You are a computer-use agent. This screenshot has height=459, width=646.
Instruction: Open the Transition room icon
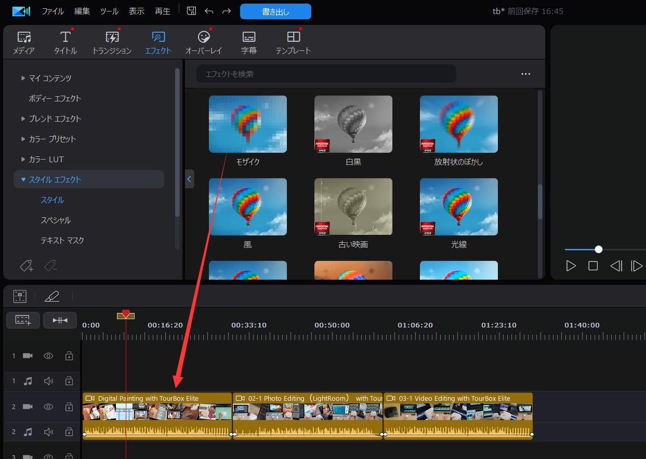tap(112, 42)
